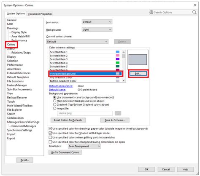Screen dimensions: 200x176
Task: Click the Search Options gear icon
Action: pyautogui.click(x=151, y=12)
